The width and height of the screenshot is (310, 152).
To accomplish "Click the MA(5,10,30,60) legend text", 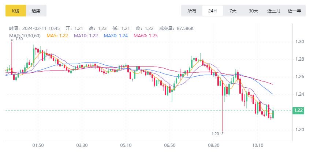I will [x=25, y=36].
